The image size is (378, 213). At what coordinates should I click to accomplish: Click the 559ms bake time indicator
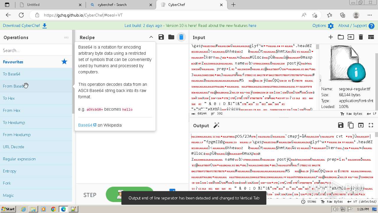click(x=309, y=201)
